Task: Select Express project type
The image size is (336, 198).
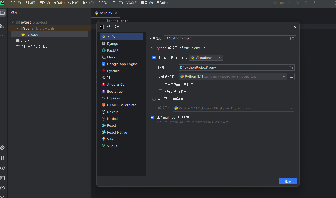Action: pos(121,98)
